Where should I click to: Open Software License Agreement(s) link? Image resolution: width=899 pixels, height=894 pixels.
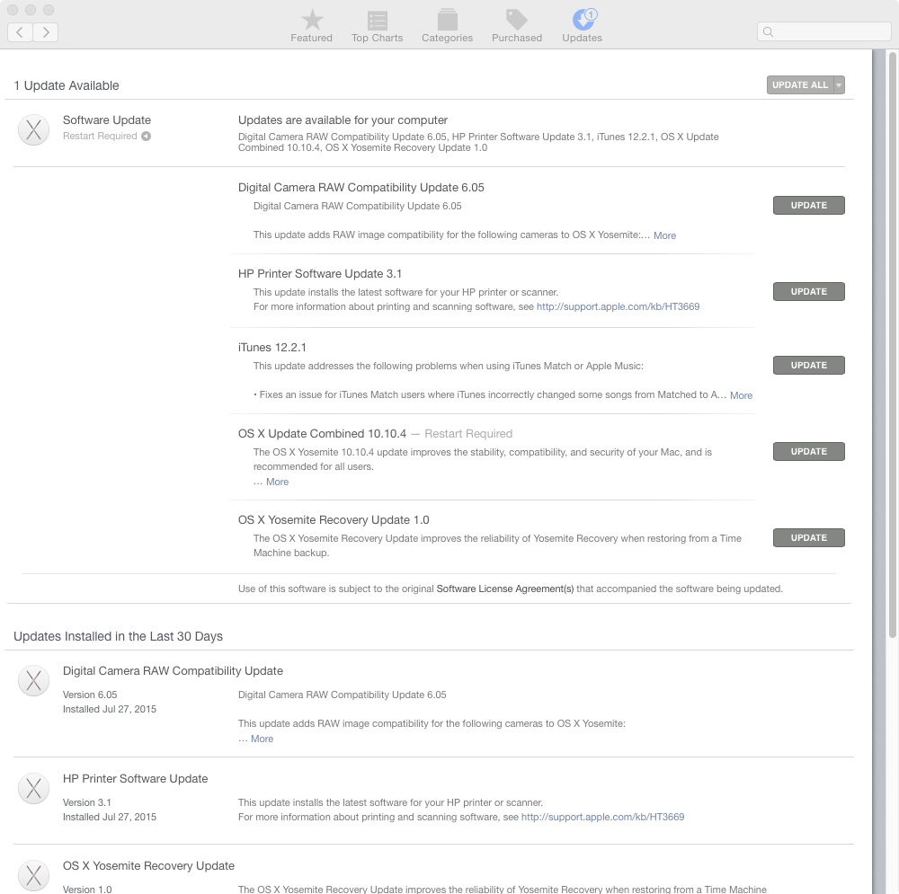click(505, 589)
